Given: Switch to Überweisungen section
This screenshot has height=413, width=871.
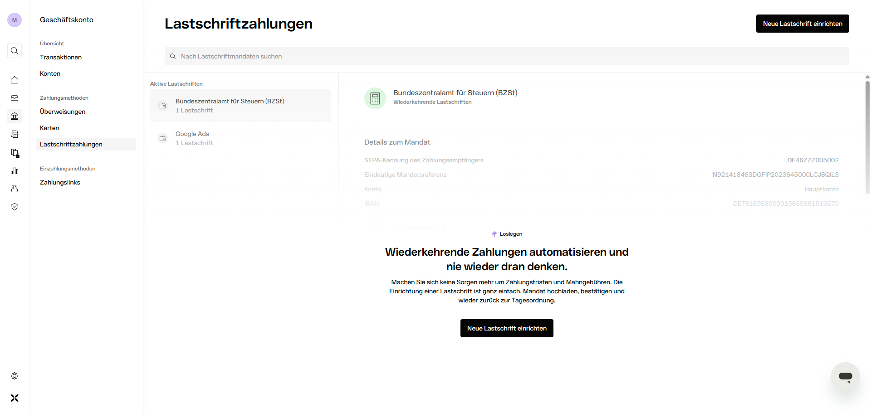Looking at the screenshot, I should [x=63, y=112].
